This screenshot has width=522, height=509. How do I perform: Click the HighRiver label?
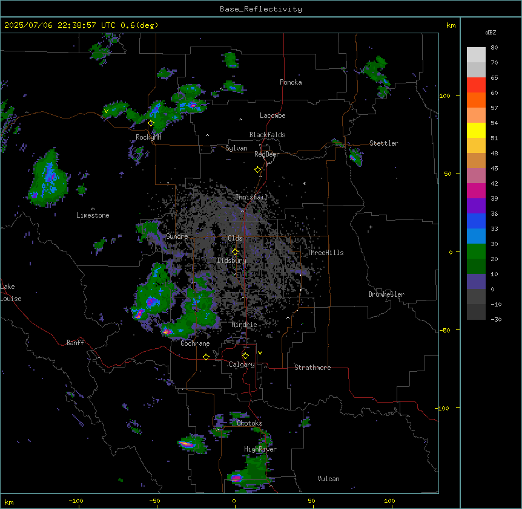pyautogui.click(x=260, y=449)
